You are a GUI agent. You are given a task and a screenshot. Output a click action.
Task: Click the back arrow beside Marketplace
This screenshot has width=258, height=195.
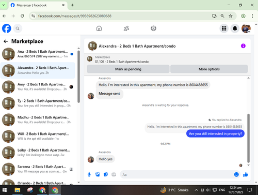click(x=6, y=41)
